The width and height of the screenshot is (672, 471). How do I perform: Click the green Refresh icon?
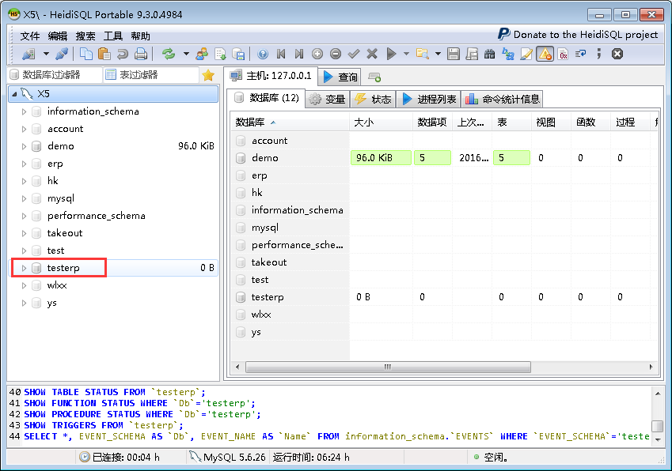[x=169, y=54]
